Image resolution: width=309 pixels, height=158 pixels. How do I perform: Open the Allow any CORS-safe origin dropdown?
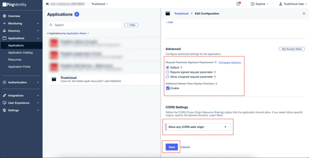pyautogui.click(x=198, y=127)
